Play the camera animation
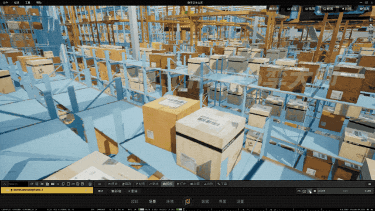375x211 pixels. 309,191
